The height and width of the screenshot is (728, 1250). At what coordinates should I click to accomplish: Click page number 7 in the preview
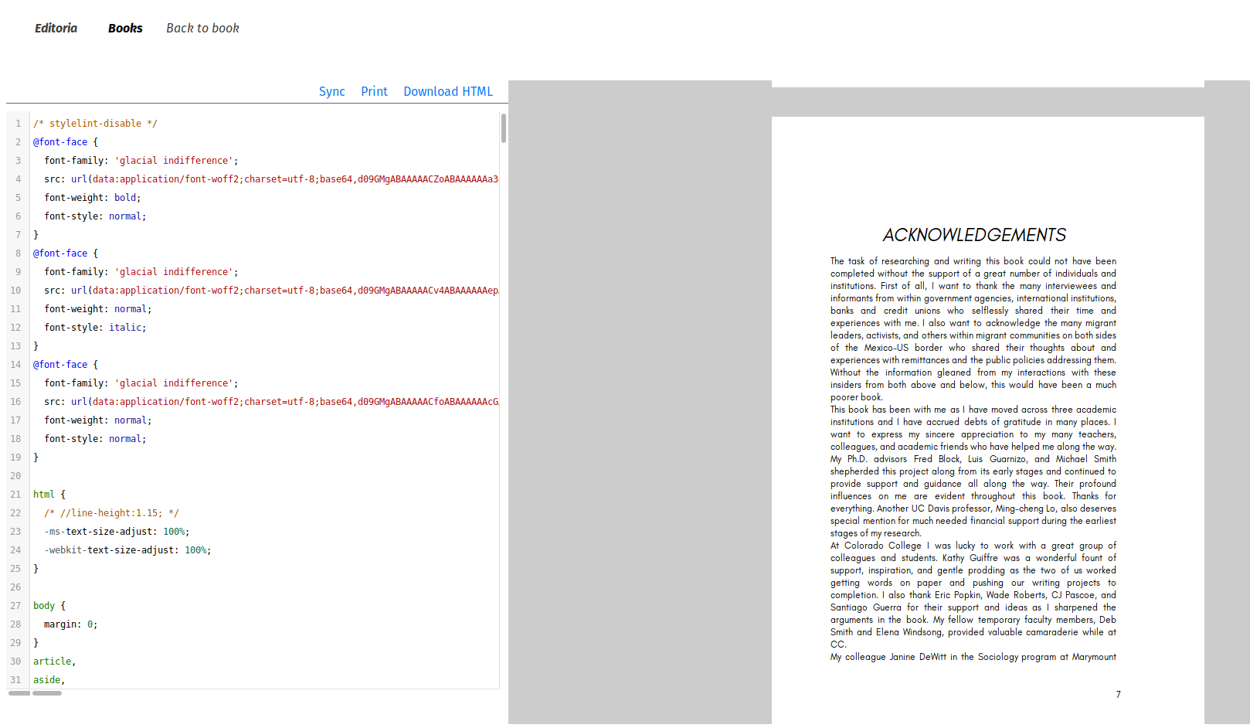click(1118, 694)
